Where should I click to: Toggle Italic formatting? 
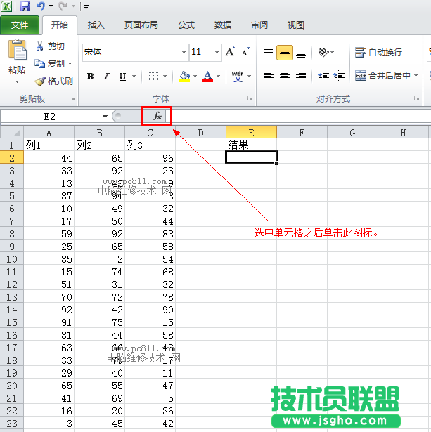[106, 77]
